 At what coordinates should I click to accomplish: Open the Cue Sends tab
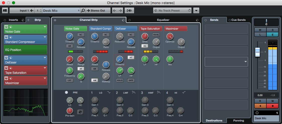tap(238, 20)
